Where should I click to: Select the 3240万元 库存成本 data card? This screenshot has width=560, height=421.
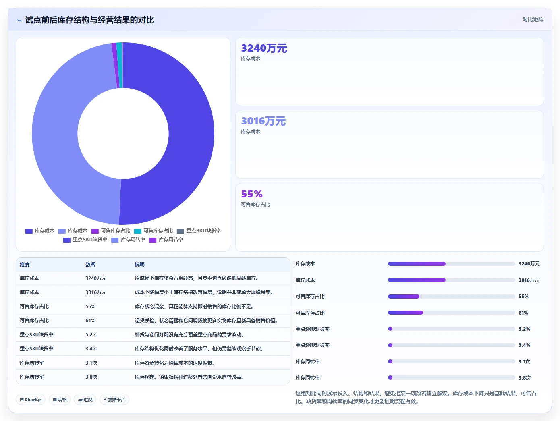(390, 72)
